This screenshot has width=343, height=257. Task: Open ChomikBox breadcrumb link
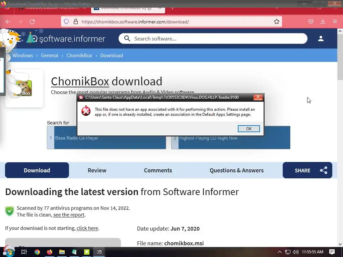pyautogui.click(x=79, y=56)
